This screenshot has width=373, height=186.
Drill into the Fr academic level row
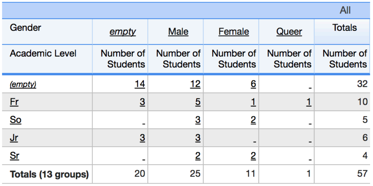click(x=13, y=102)
